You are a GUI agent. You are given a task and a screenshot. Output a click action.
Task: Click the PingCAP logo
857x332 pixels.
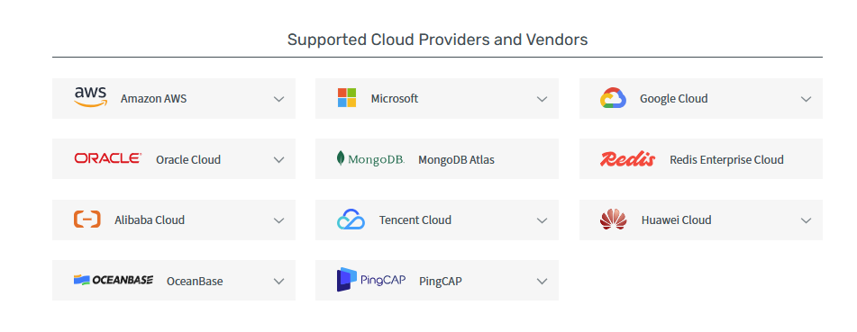[x=371, y=280]
